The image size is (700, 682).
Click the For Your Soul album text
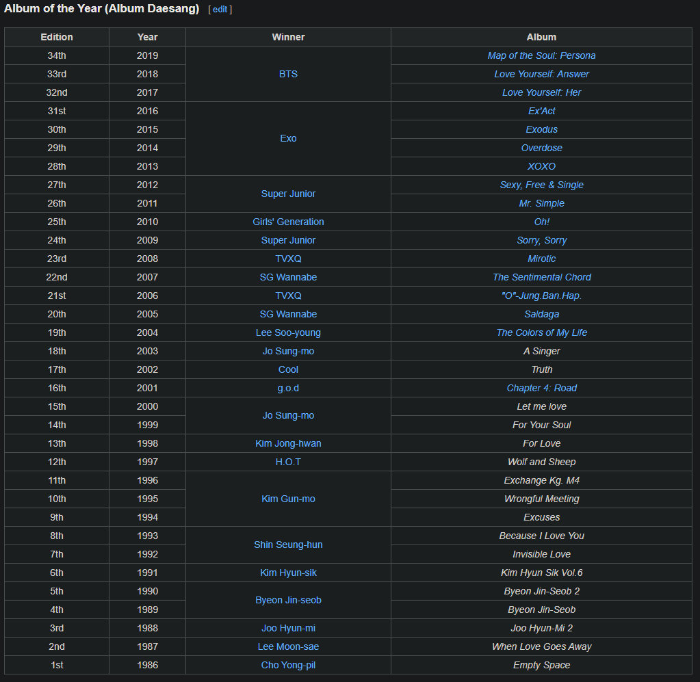(x=541, y=425)
